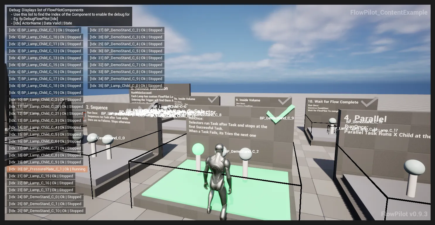Select row [Idx: 24] BP_DemoStand_C_0

(x=45, y=197)
